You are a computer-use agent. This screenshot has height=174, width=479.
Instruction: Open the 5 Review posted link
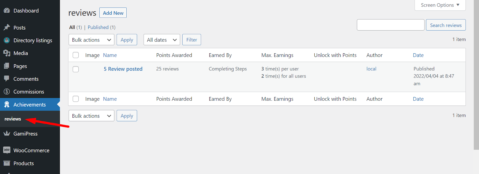(123, 69)
